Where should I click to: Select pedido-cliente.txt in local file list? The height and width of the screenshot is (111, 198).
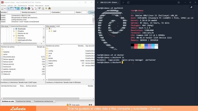pos(9,69)
